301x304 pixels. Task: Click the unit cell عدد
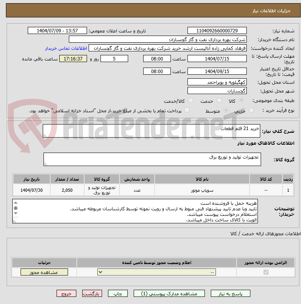pos(137,190)
